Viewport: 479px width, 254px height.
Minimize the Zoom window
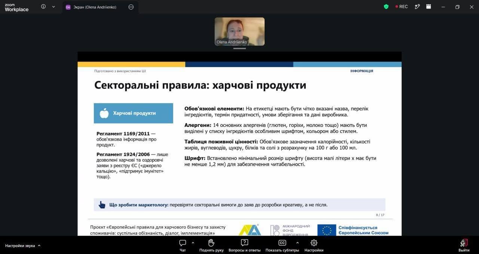[443, 7]
